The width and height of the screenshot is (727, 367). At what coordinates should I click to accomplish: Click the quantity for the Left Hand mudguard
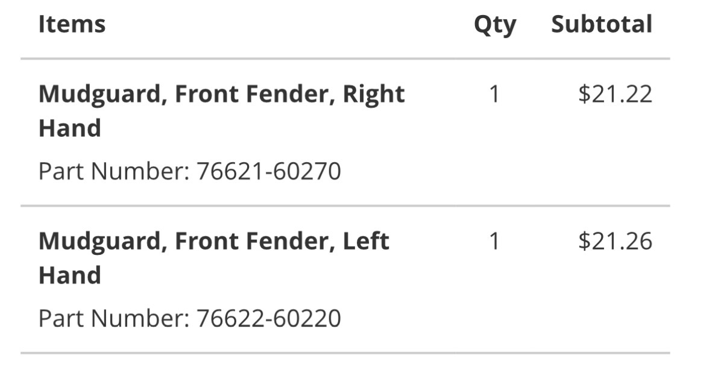[494, 242]
